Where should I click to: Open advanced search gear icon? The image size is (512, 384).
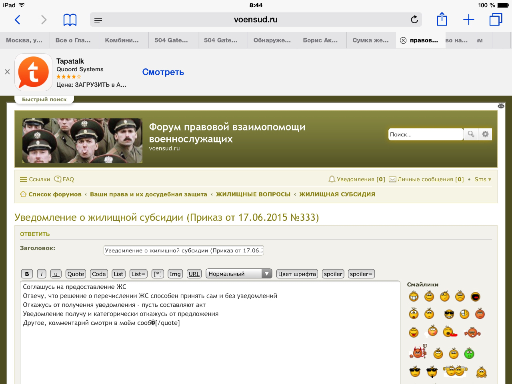(x=485, y=134)
